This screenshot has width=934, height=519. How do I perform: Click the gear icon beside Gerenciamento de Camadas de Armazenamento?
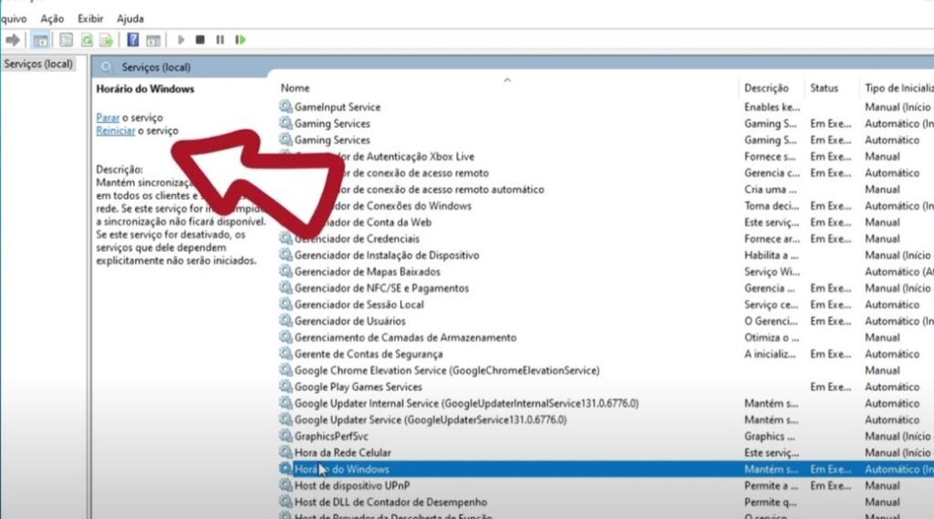click(x=285, y=337)
